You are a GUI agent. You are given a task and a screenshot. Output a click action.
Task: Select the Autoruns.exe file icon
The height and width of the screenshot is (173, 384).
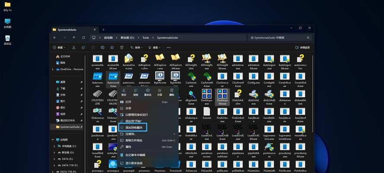98,76
